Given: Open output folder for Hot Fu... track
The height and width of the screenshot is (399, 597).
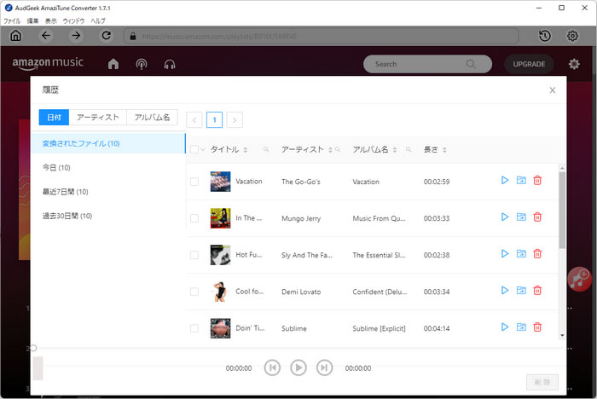Looking at the screenshot, I should pos(521,253).
